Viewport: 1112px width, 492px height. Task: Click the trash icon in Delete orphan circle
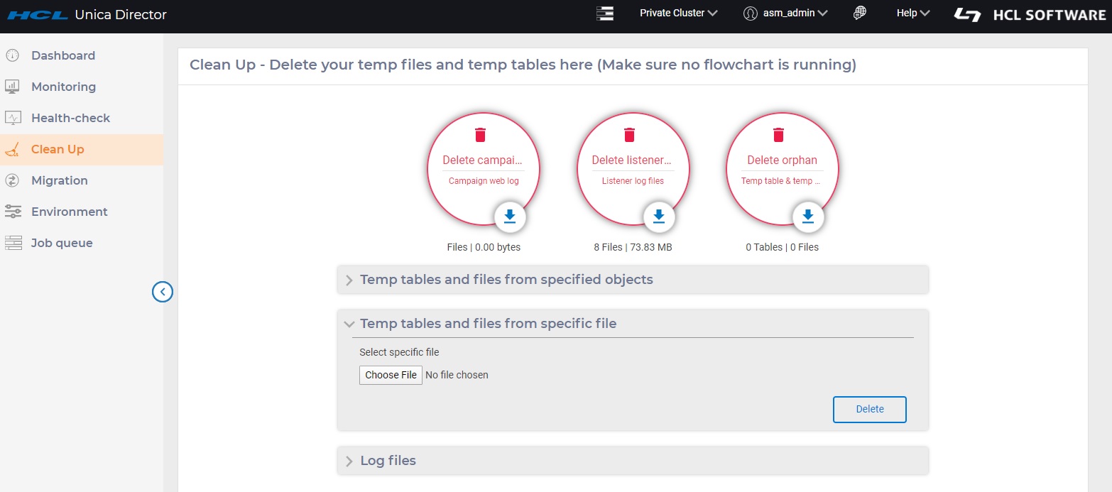pyautogui.click(x=778, y=135)
